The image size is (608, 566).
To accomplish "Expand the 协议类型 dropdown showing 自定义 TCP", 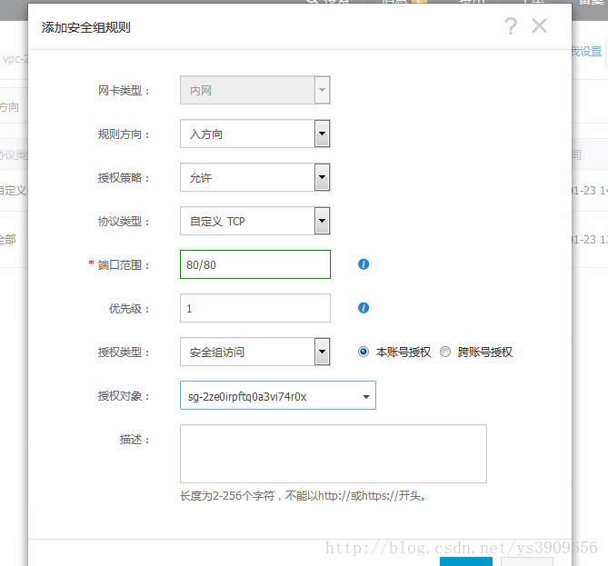I will [254, 221].
